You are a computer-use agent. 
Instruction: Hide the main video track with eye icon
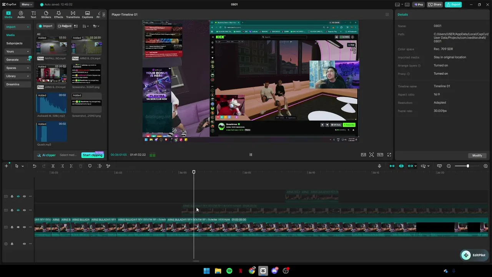click(x=18, y=227)
